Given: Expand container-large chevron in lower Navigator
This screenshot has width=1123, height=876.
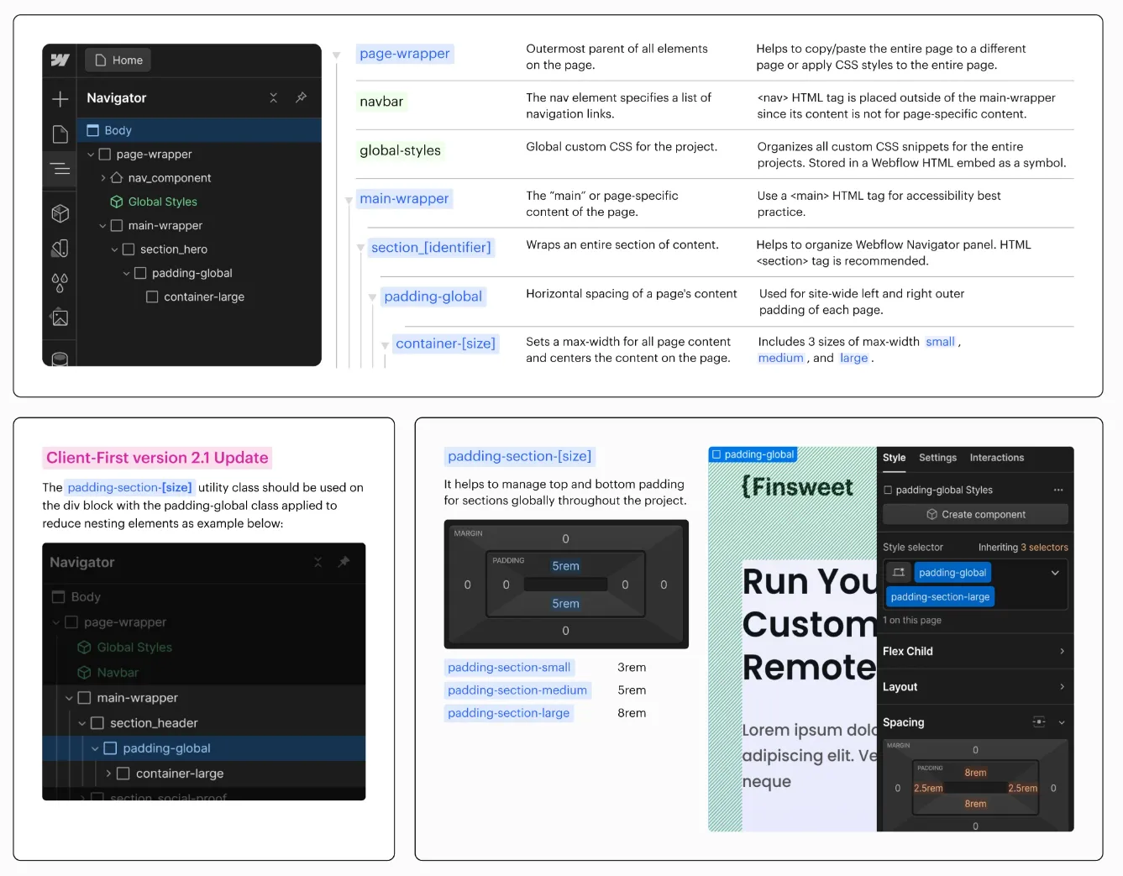Looking at the screenshot, I should (x=108, y=774).
